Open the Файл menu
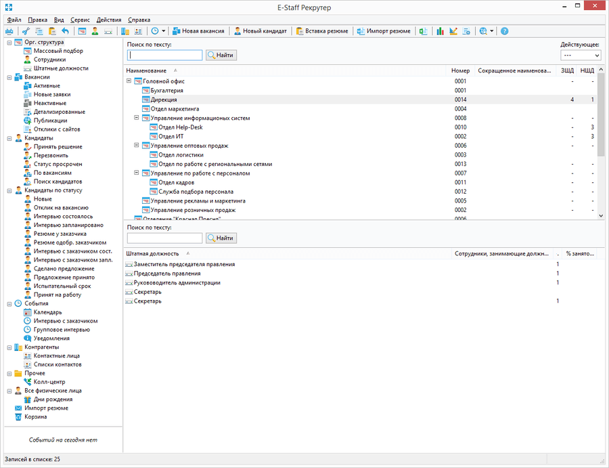Viewport: 609px width, 468px height. (x=14, y=20)
